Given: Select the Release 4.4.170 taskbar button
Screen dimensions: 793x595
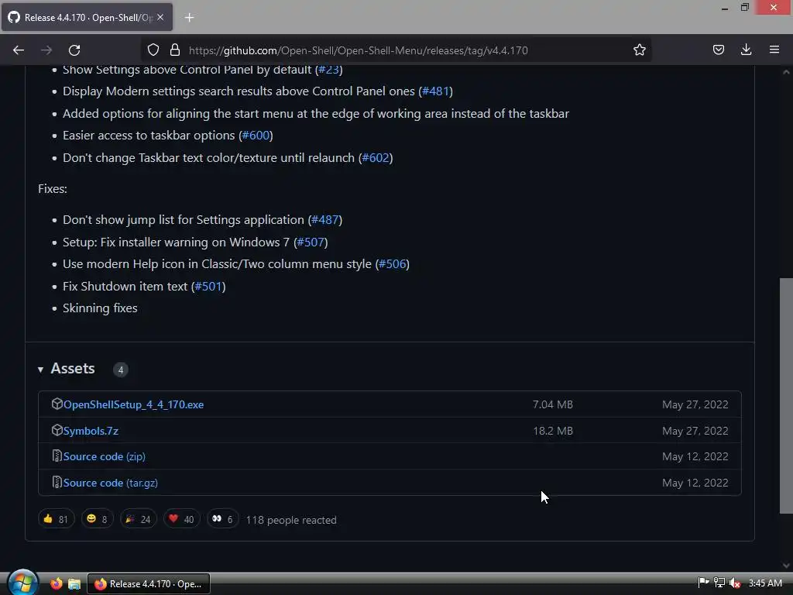Looking at the screenshot, I should pos(149,584).
